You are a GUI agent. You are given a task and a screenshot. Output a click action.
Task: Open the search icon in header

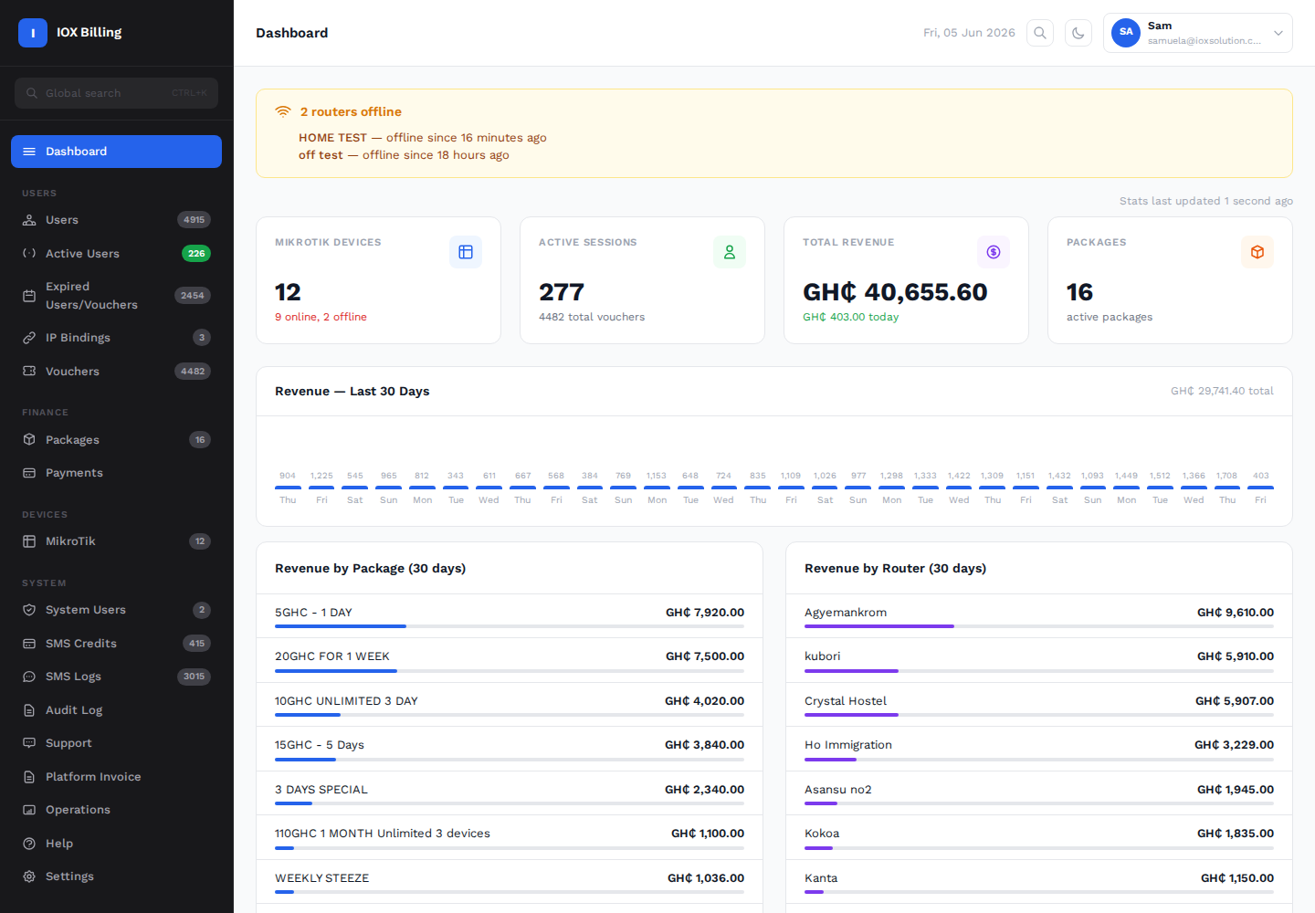pos(1040,33)
